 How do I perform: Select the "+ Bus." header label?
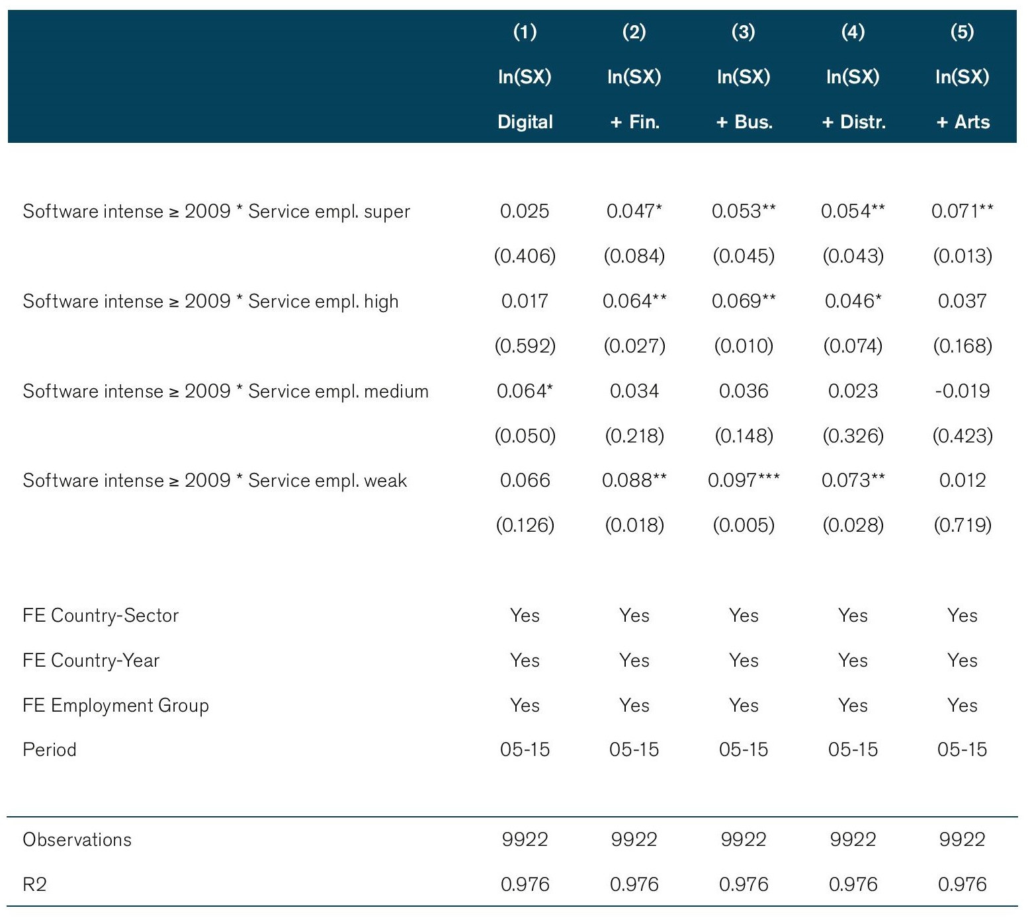pyautogui.click(x=744, y=122)
